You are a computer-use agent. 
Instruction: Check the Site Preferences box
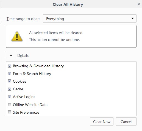click(x=9, y=112)
